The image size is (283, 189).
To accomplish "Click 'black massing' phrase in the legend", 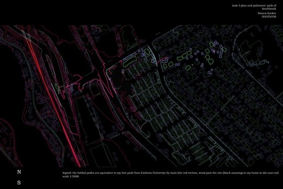I will (x=233, y=173).
